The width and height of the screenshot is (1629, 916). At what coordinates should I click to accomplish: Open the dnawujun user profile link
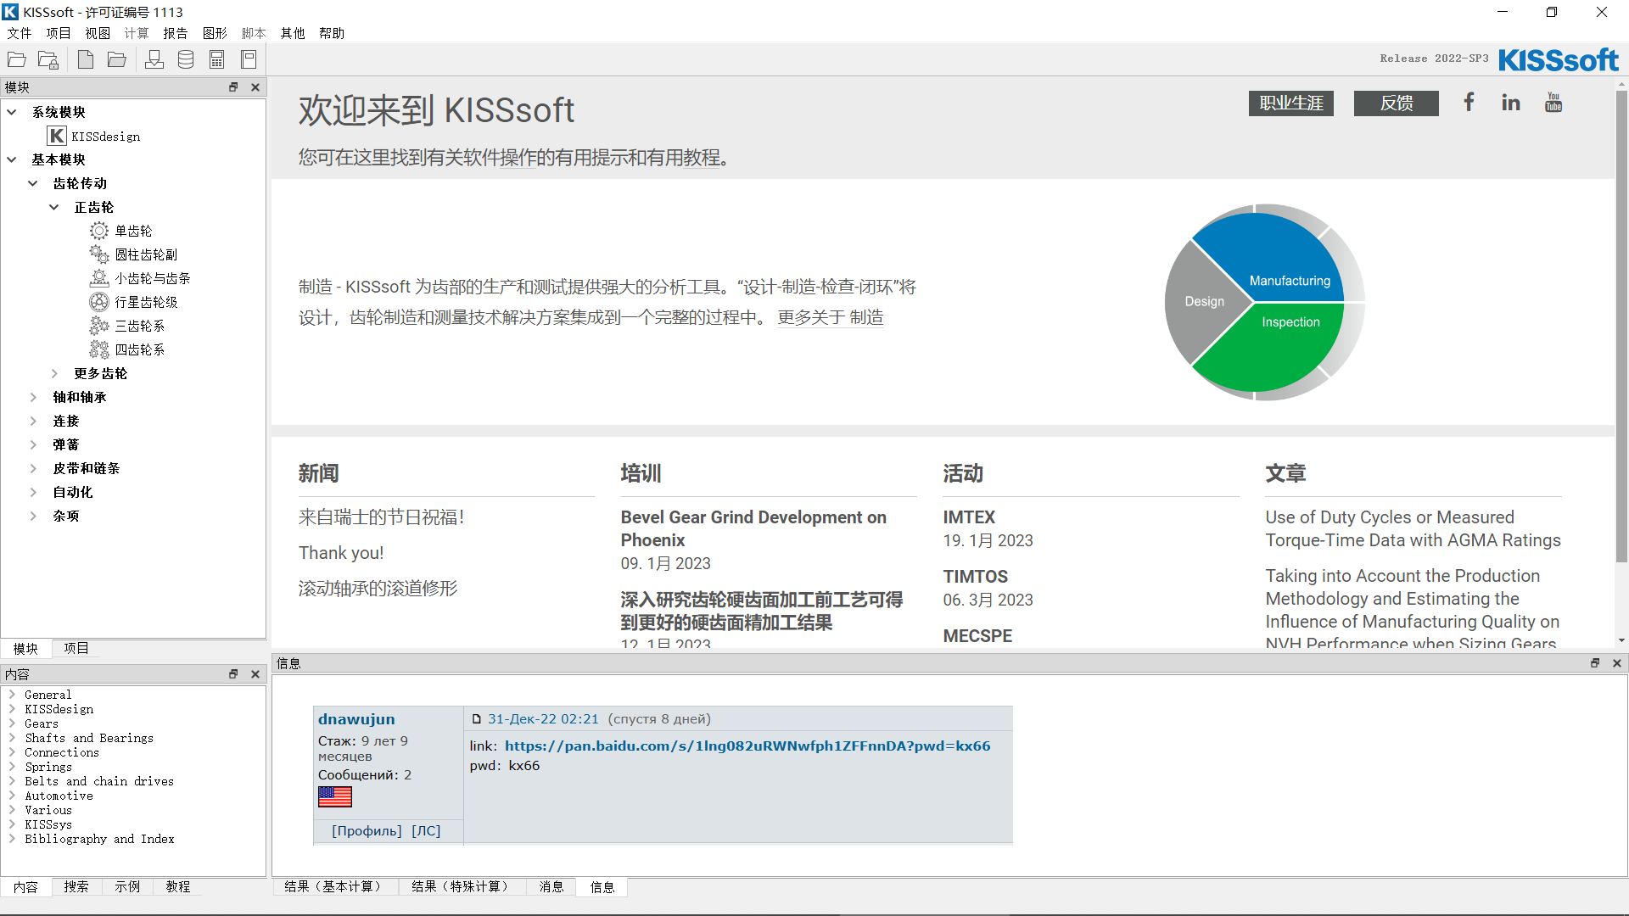click(356, 718)
